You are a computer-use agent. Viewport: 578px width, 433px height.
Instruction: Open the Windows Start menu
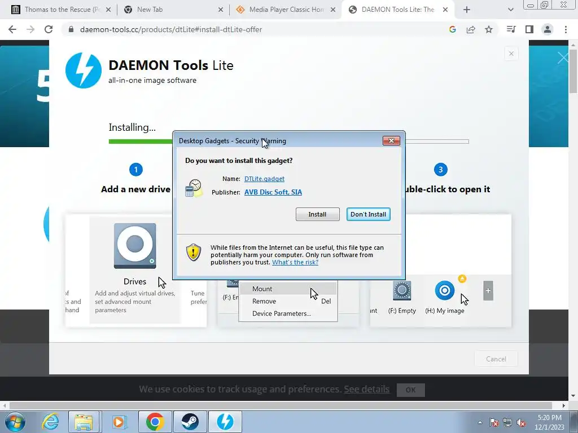coord(15,422)
